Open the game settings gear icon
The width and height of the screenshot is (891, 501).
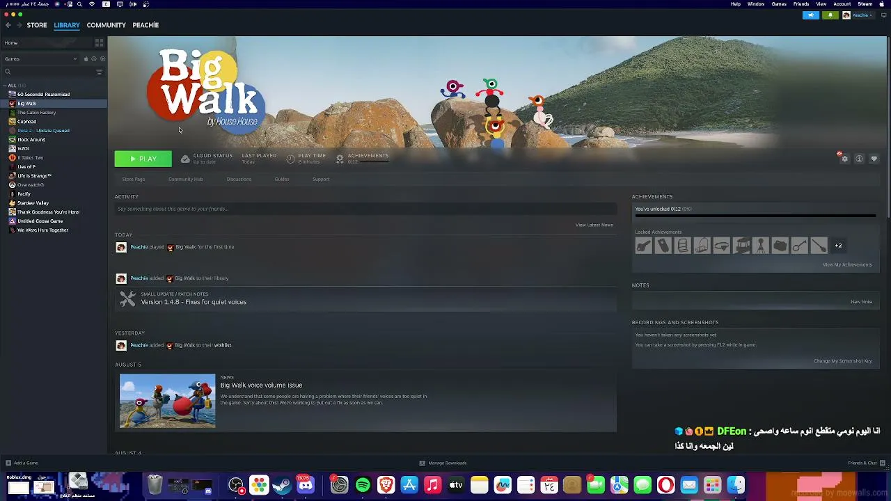(x=844, y=159)
